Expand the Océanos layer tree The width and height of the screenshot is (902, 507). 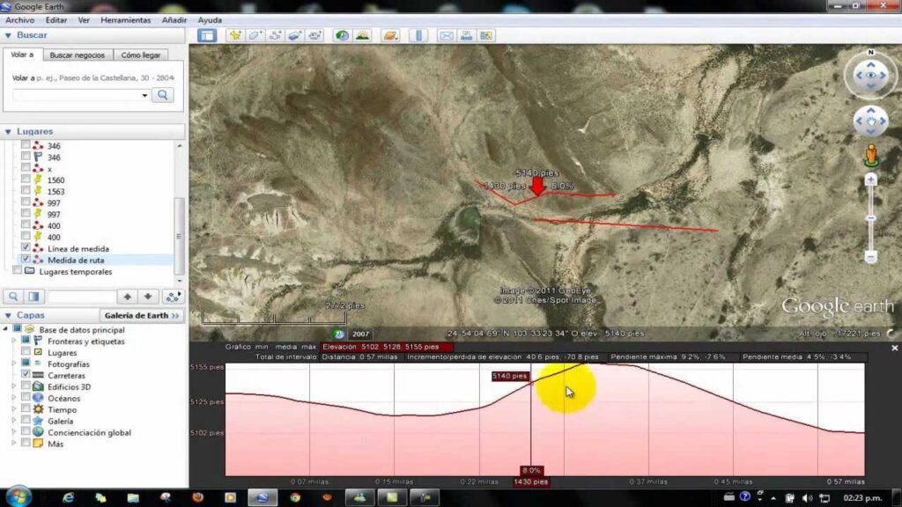[14, 398]
